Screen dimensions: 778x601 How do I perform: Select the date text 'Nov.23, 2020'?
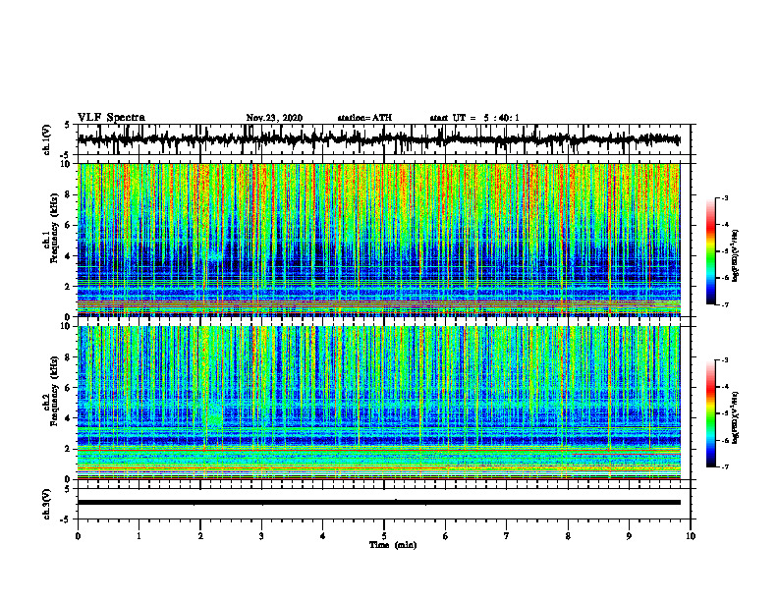click(274, 118)
